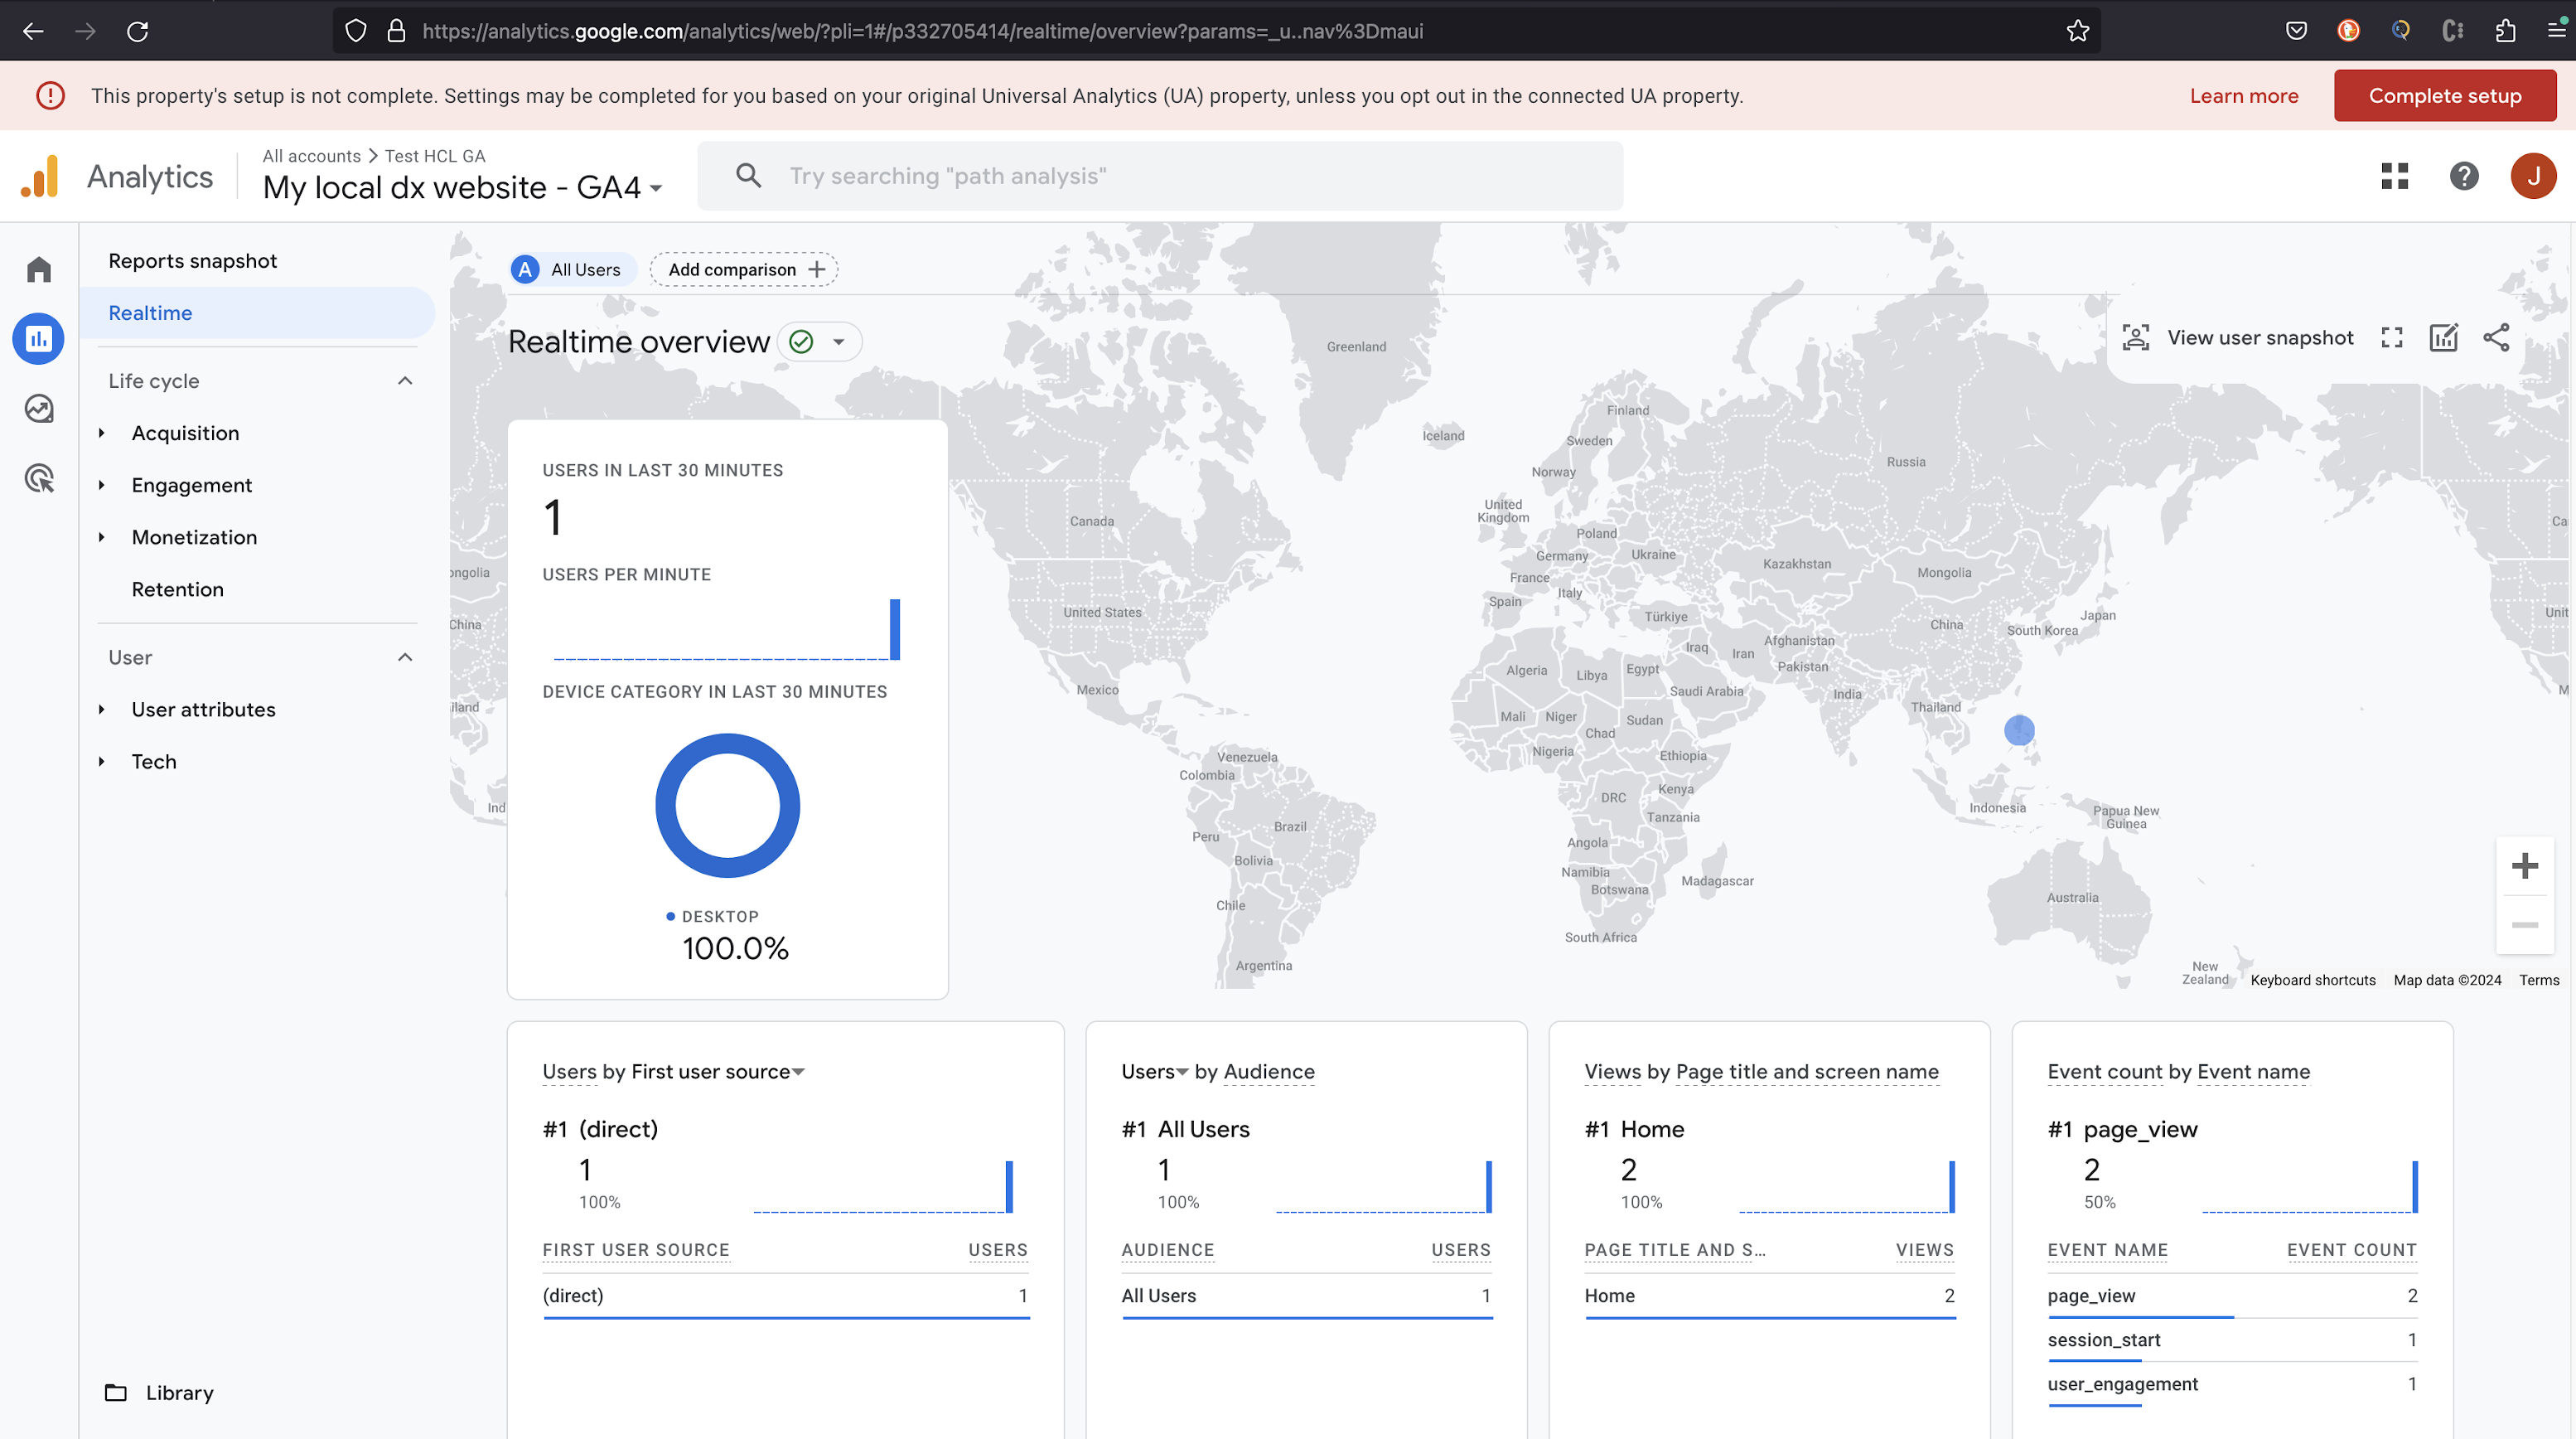Open the Home icon in left rail
Screen dimensions: 2576x1439
click(x=39, y=269)
